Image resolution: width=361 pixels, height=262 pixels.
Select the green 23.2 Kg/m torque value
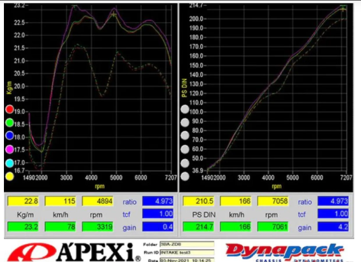(x=23, y=227)
